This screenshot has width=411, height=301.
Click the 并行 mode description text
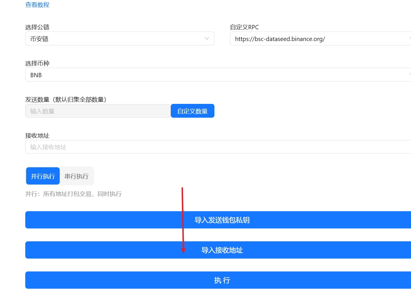(x=73, y=194)
